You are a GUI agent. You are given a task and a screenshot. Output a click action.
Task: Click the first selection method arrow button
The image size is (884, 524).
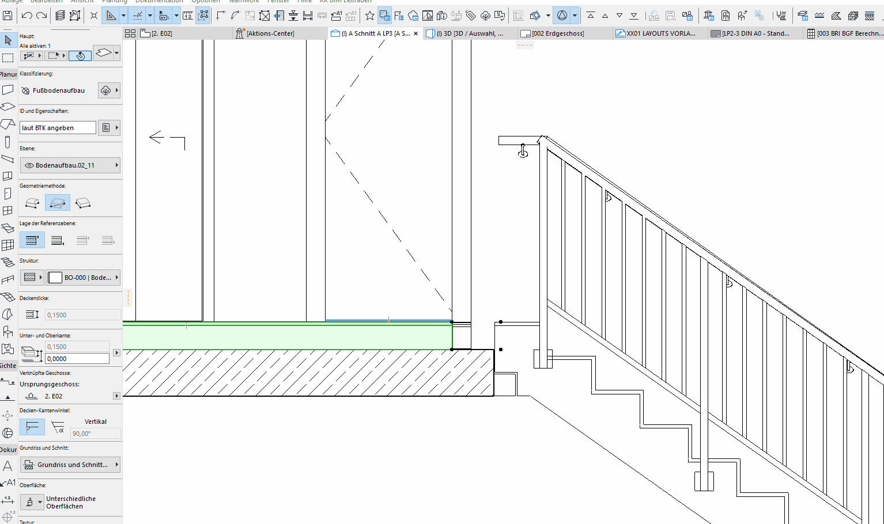(32, 56)
